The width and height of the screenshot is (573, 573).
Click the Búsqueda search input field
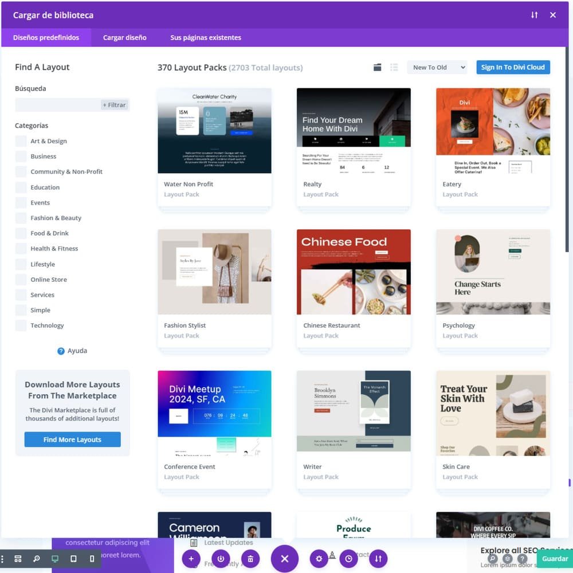(x=57, y=105)
